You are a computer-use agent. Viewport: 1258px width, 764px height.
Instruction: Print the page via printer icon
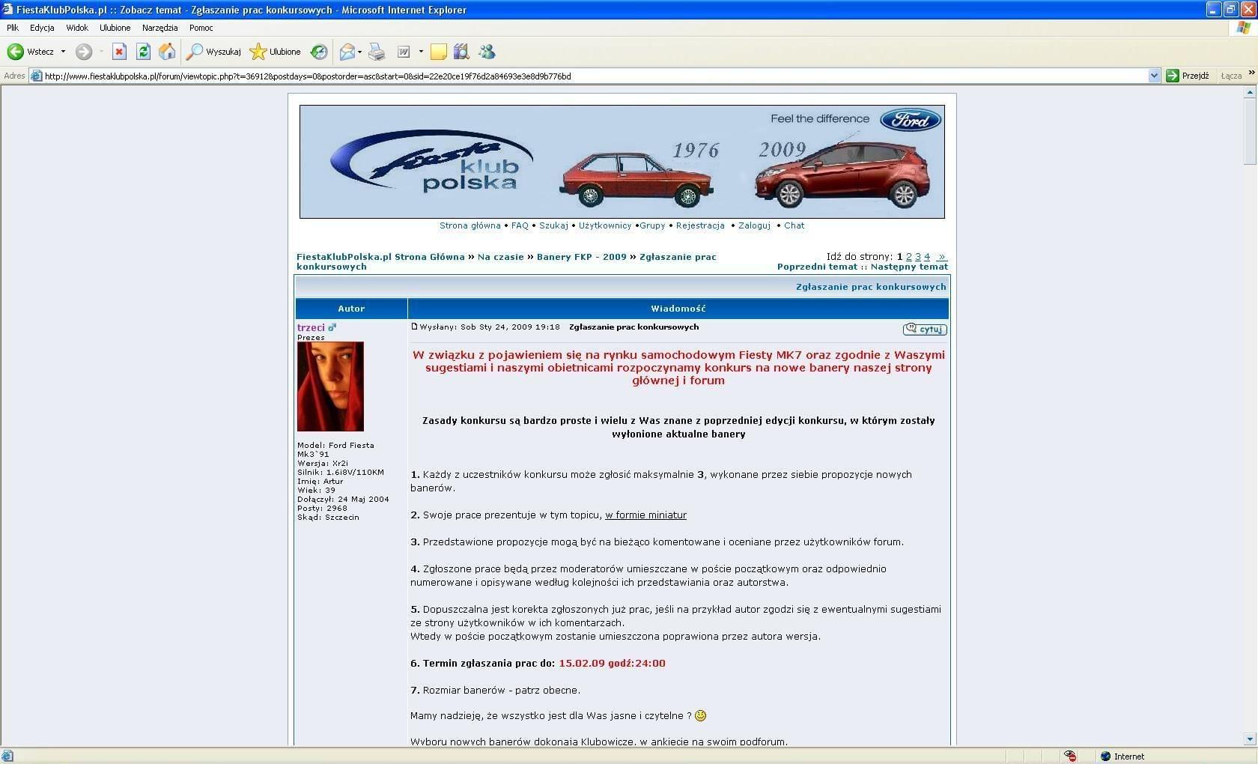[377, 52]
